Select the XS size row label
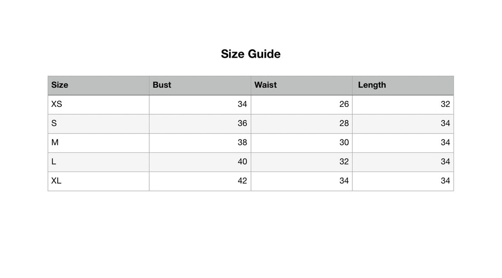The width and height of the screenshot is (502, 278). 56,104
